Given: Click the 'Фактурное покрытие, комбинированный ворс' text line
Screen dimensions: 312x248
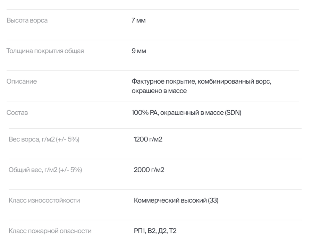Looking at the screenshot, I should [206, 82].
